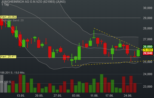Click the 23,000 price axis label
This screenshot has height=98, width=154.
click(148, 87)
